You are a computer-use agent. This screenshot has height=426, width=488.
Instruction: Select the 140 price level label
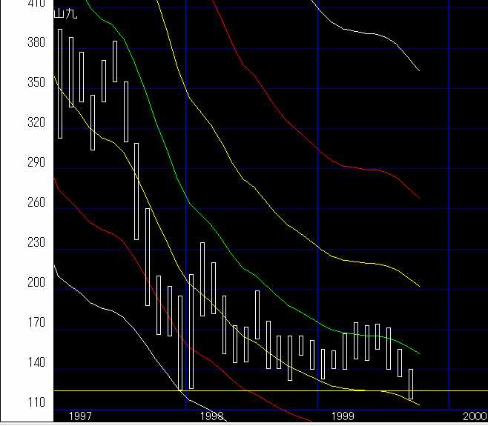[x=36, y=363]
